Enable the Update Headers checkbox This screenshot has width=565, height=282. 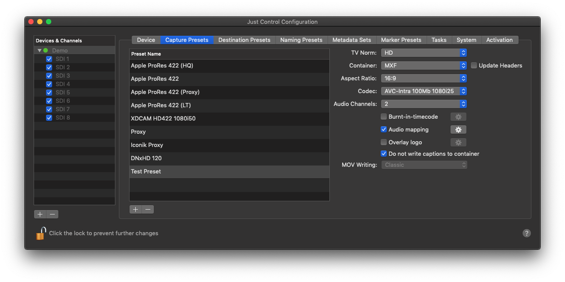(x=474, y=66)
